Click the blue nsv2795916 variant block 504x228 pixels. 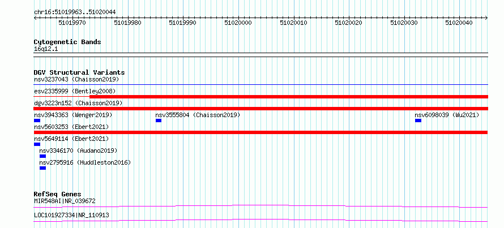coord(42,168)
